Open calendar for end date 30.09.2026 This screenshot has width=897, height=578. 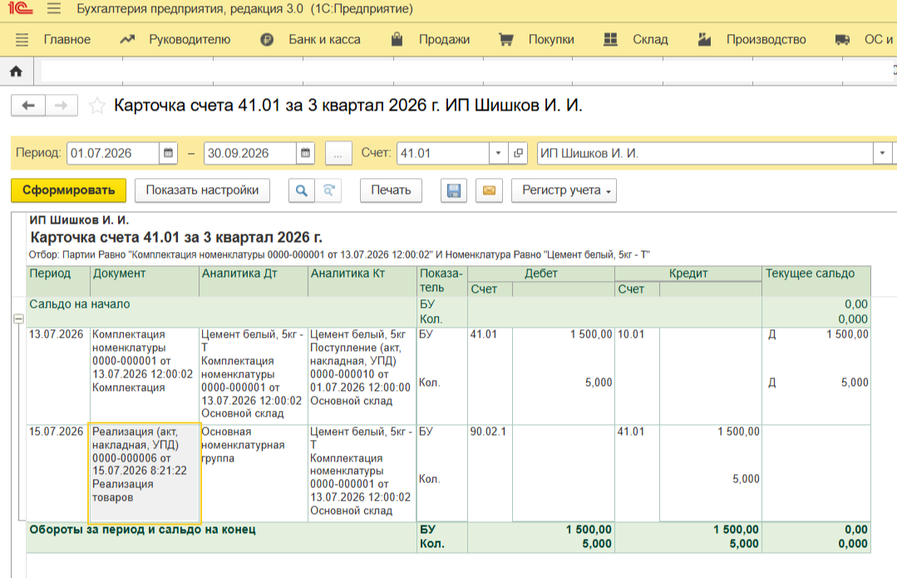click(x=305, y=153)
